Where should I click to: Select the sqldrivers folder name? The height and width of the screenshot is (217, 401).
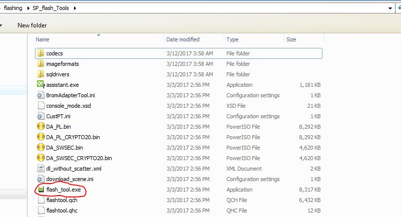(58, 74)
